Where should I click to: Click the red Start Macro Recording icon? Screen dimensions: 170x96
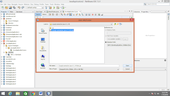(93, 14)
